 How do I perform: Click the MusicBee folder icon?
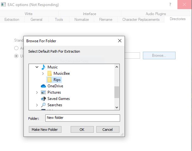pyautogui.click(x=49, y=73)
